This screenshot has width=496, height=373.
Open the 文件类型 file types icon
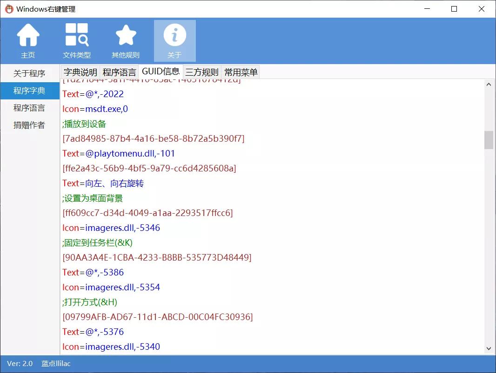point(77,41)
